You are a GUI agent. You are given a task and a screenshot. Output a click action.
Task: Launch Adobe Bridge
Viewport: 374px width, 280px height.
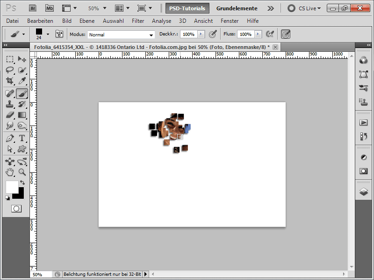(x=33, y=8)
